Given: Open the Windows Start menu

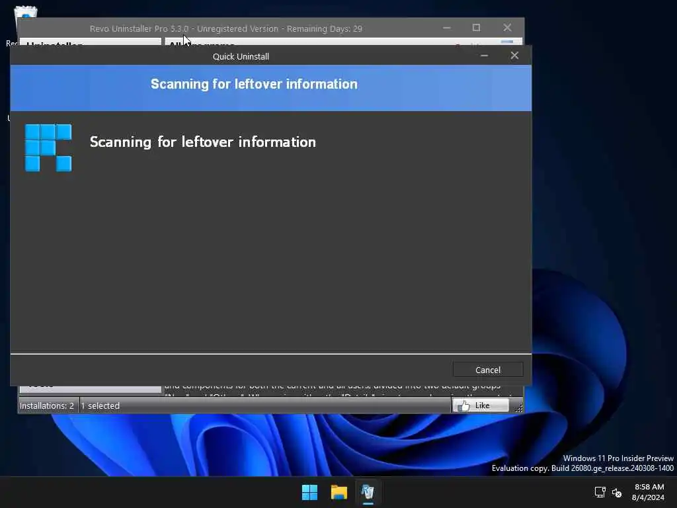Looking at the screenshot, I should [x=309, y=492].
